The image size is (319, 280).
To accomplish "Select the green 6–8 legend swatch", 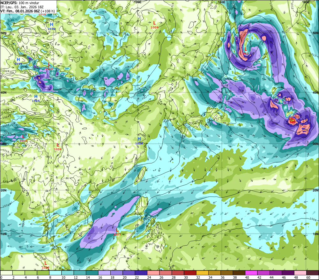I will [43, 273].
